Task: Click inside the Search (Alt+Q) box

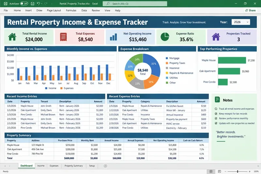Action: point(135,4)
